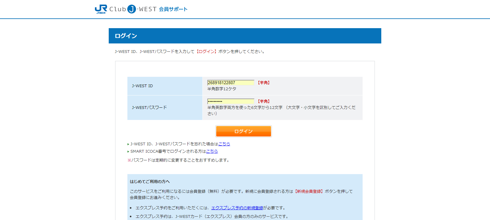Click the orange ログイン button
Viewport: 490px width, 220px height.
[243, 131]
